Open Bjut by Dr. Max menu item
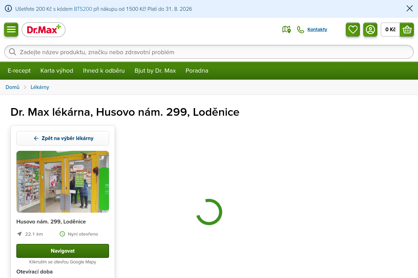 [155, 71]
